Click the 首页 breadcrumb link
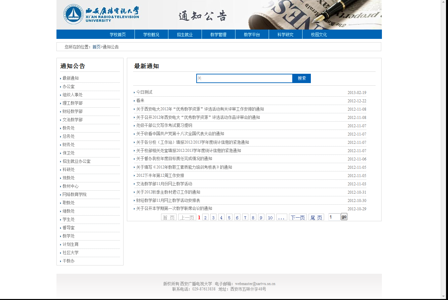The width and height of the screenshot is (448, 300). pos(97,47)
